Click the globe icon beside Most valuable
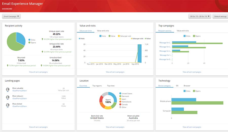This screenshot has height=132, width=228. coord(7,90)
